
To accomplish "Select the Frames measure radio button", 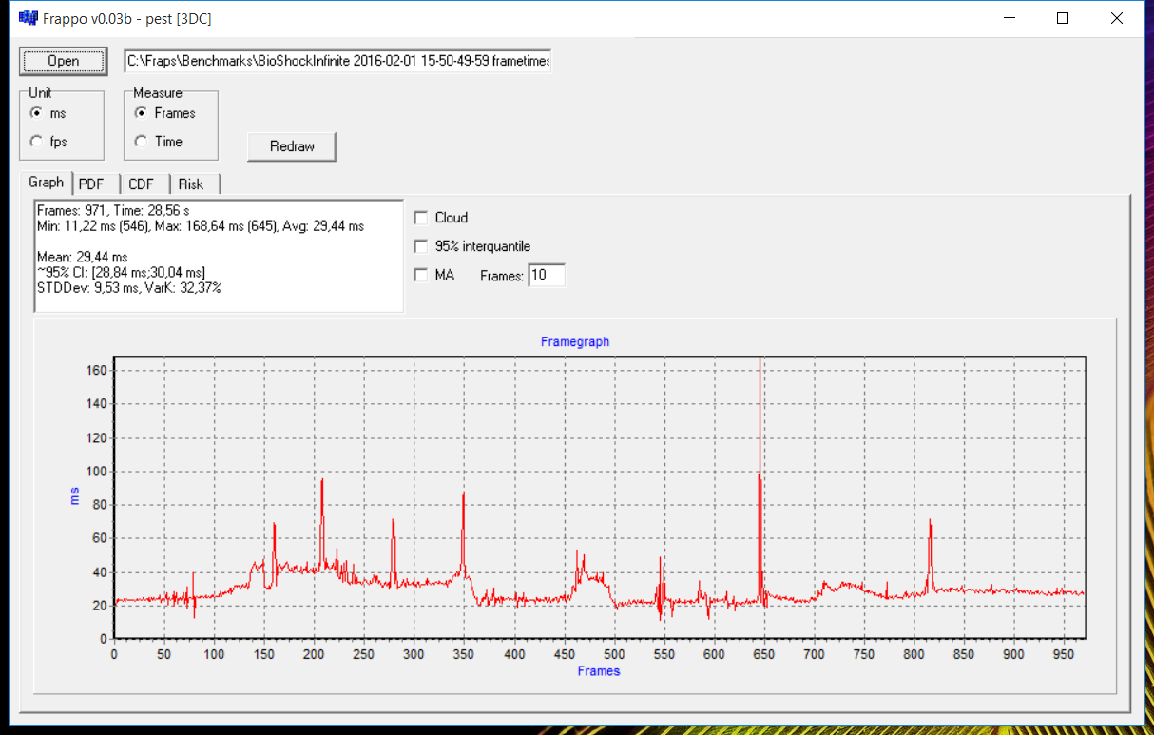I will tap(142, 113).
